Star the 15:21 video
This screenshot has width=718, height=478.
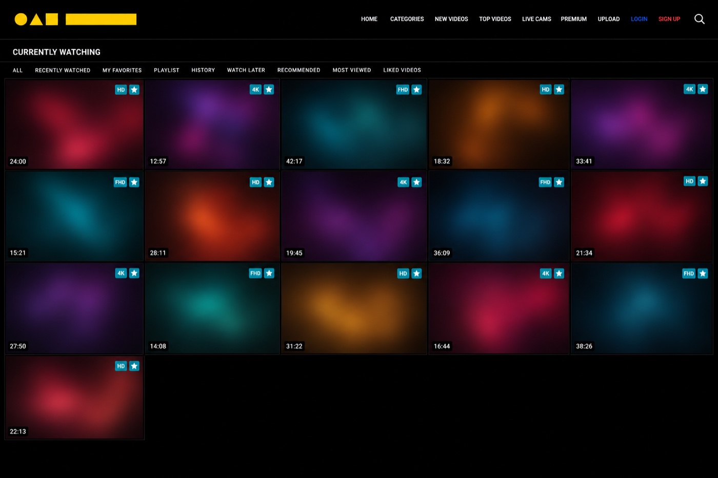point(134,182)
